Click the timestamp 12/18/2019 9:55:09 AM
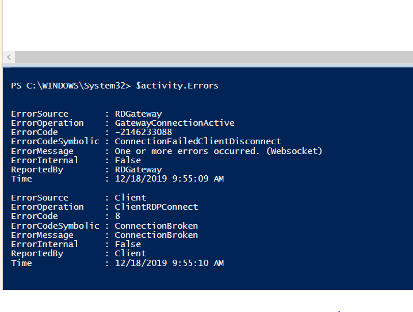The width and height of the screenshot is (413, 312). 169,179
